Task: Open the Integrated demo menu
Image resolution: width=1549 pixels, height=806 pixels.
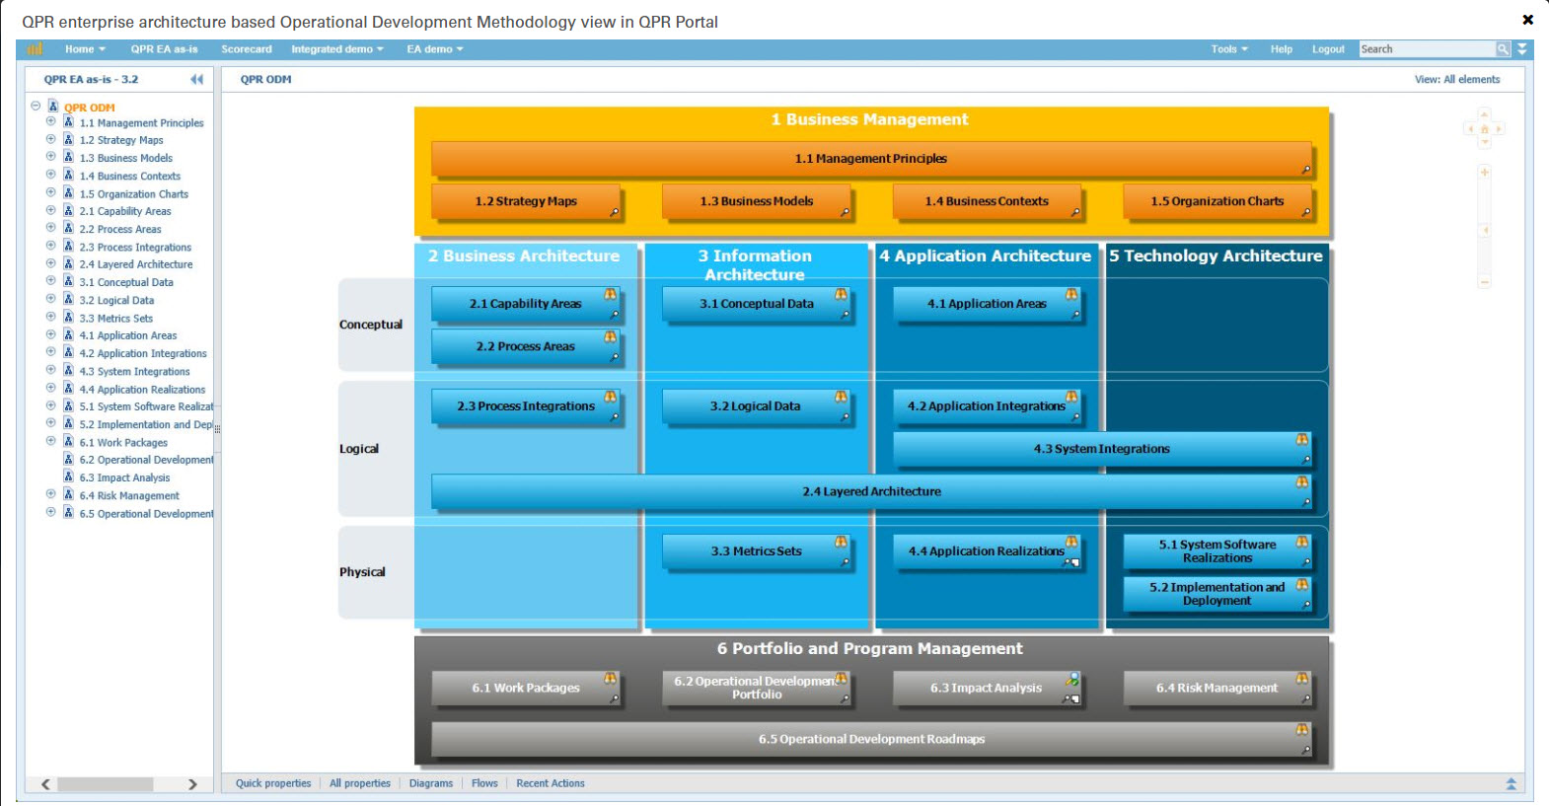Action: pyautogui.click(x=337, y=49)
